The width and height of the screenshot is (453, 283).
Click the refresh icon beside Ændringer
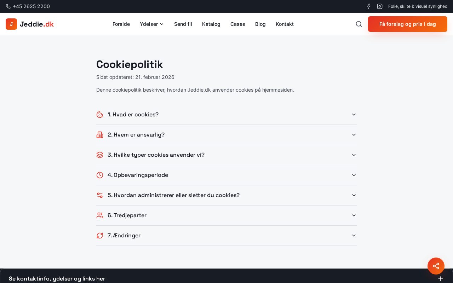pos(100,236)
